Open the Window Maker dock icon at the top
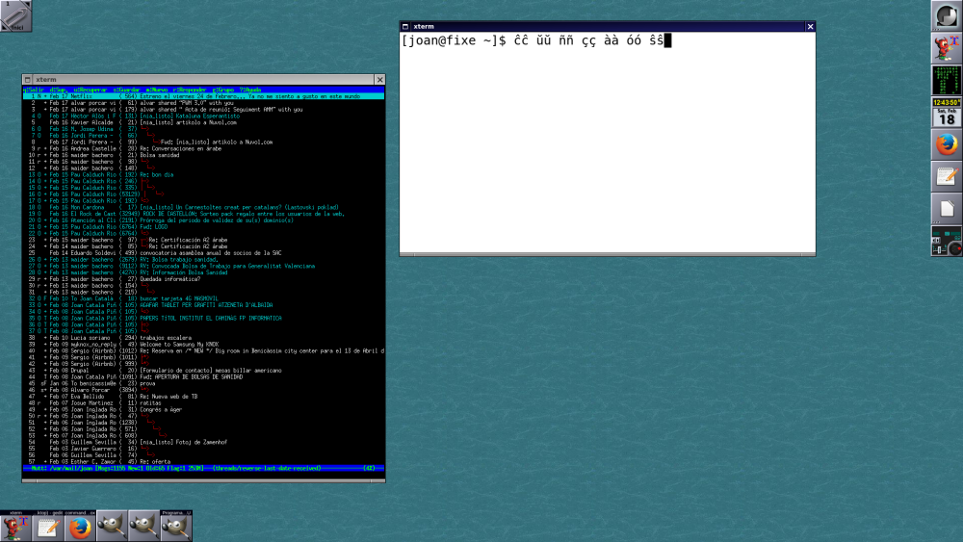 (947, 16)
